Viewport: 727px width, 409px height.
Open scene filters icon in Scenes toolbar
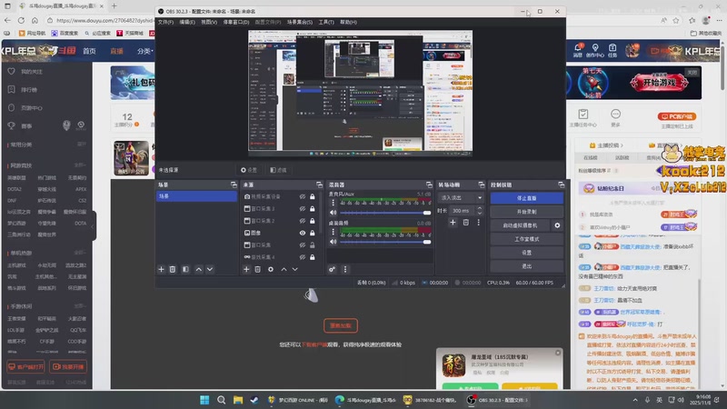[x=185, y=269]
